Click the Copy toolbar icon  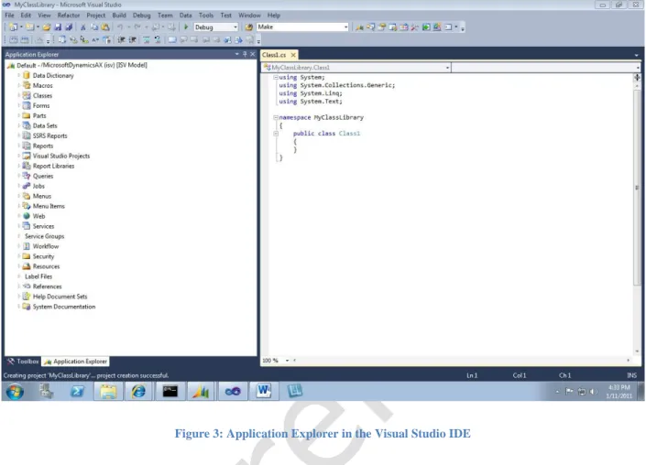[x=94, y=27]
